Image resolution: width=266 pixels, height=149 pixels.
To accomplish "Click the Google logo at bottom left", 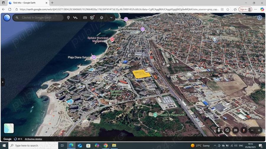I will pos(7,139).
